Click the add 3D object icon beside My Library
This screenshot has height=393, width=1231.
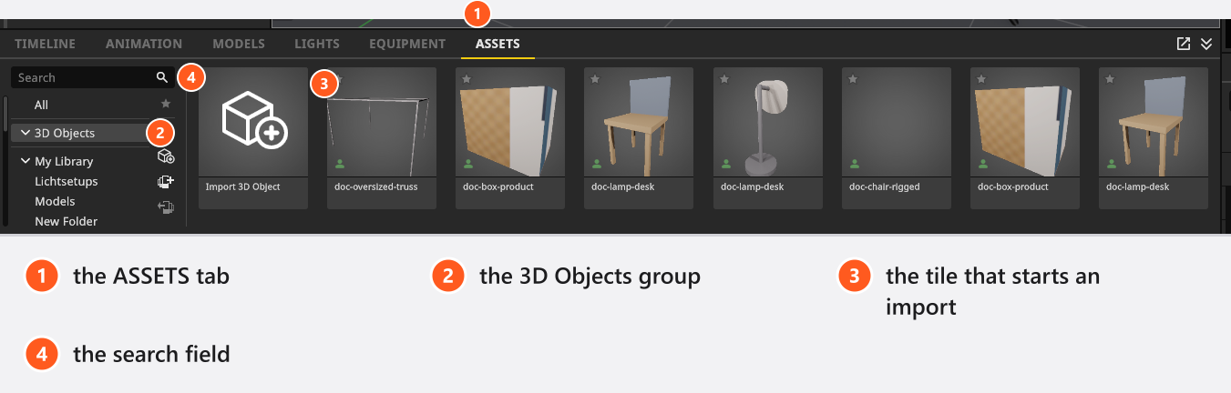pyautogui.click(x=166, y=157)
